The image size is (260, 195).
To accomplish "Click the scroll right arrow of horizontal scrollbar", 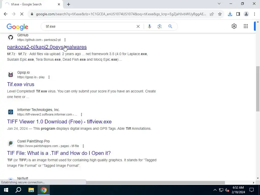I will click(253, 183).
